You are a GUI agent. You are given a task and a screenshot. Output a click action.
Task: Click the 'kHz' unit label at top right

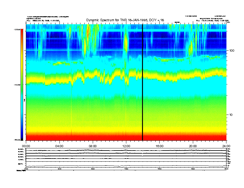(229, 22)
